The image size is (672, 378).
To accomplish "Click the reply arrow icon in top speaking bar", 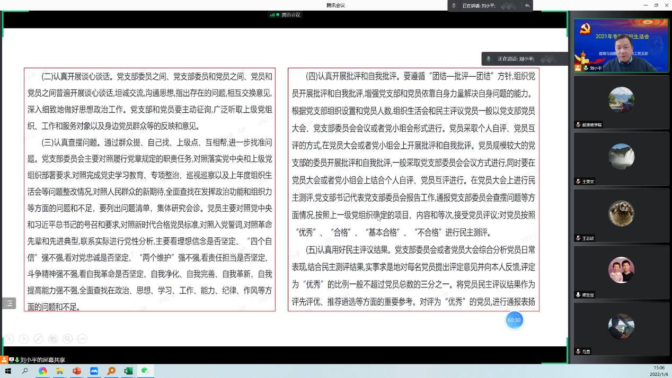I will click(527, 5).
